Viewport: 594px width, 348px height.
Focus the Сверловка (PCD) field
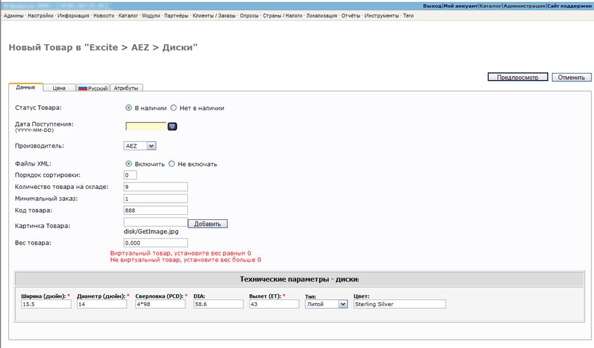[x=160, y=304]
